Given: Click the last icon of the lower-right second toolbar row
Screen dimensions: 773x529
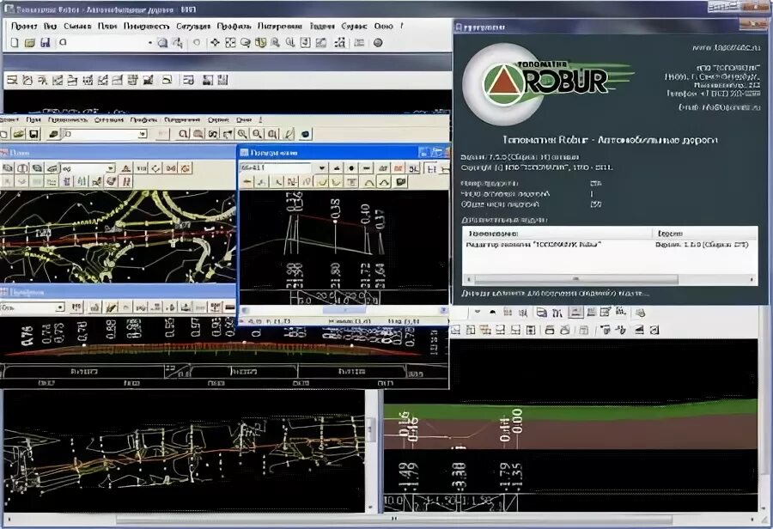Looking at the screenshot, I should [654, 330].
